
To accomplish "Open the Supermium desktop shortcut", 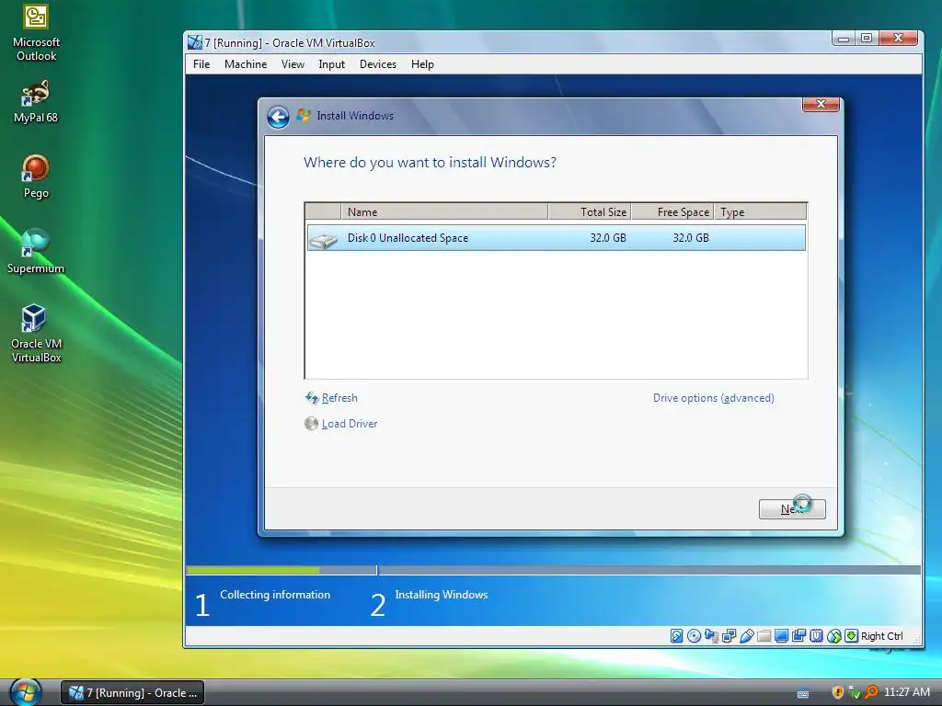I will [36, 252].
